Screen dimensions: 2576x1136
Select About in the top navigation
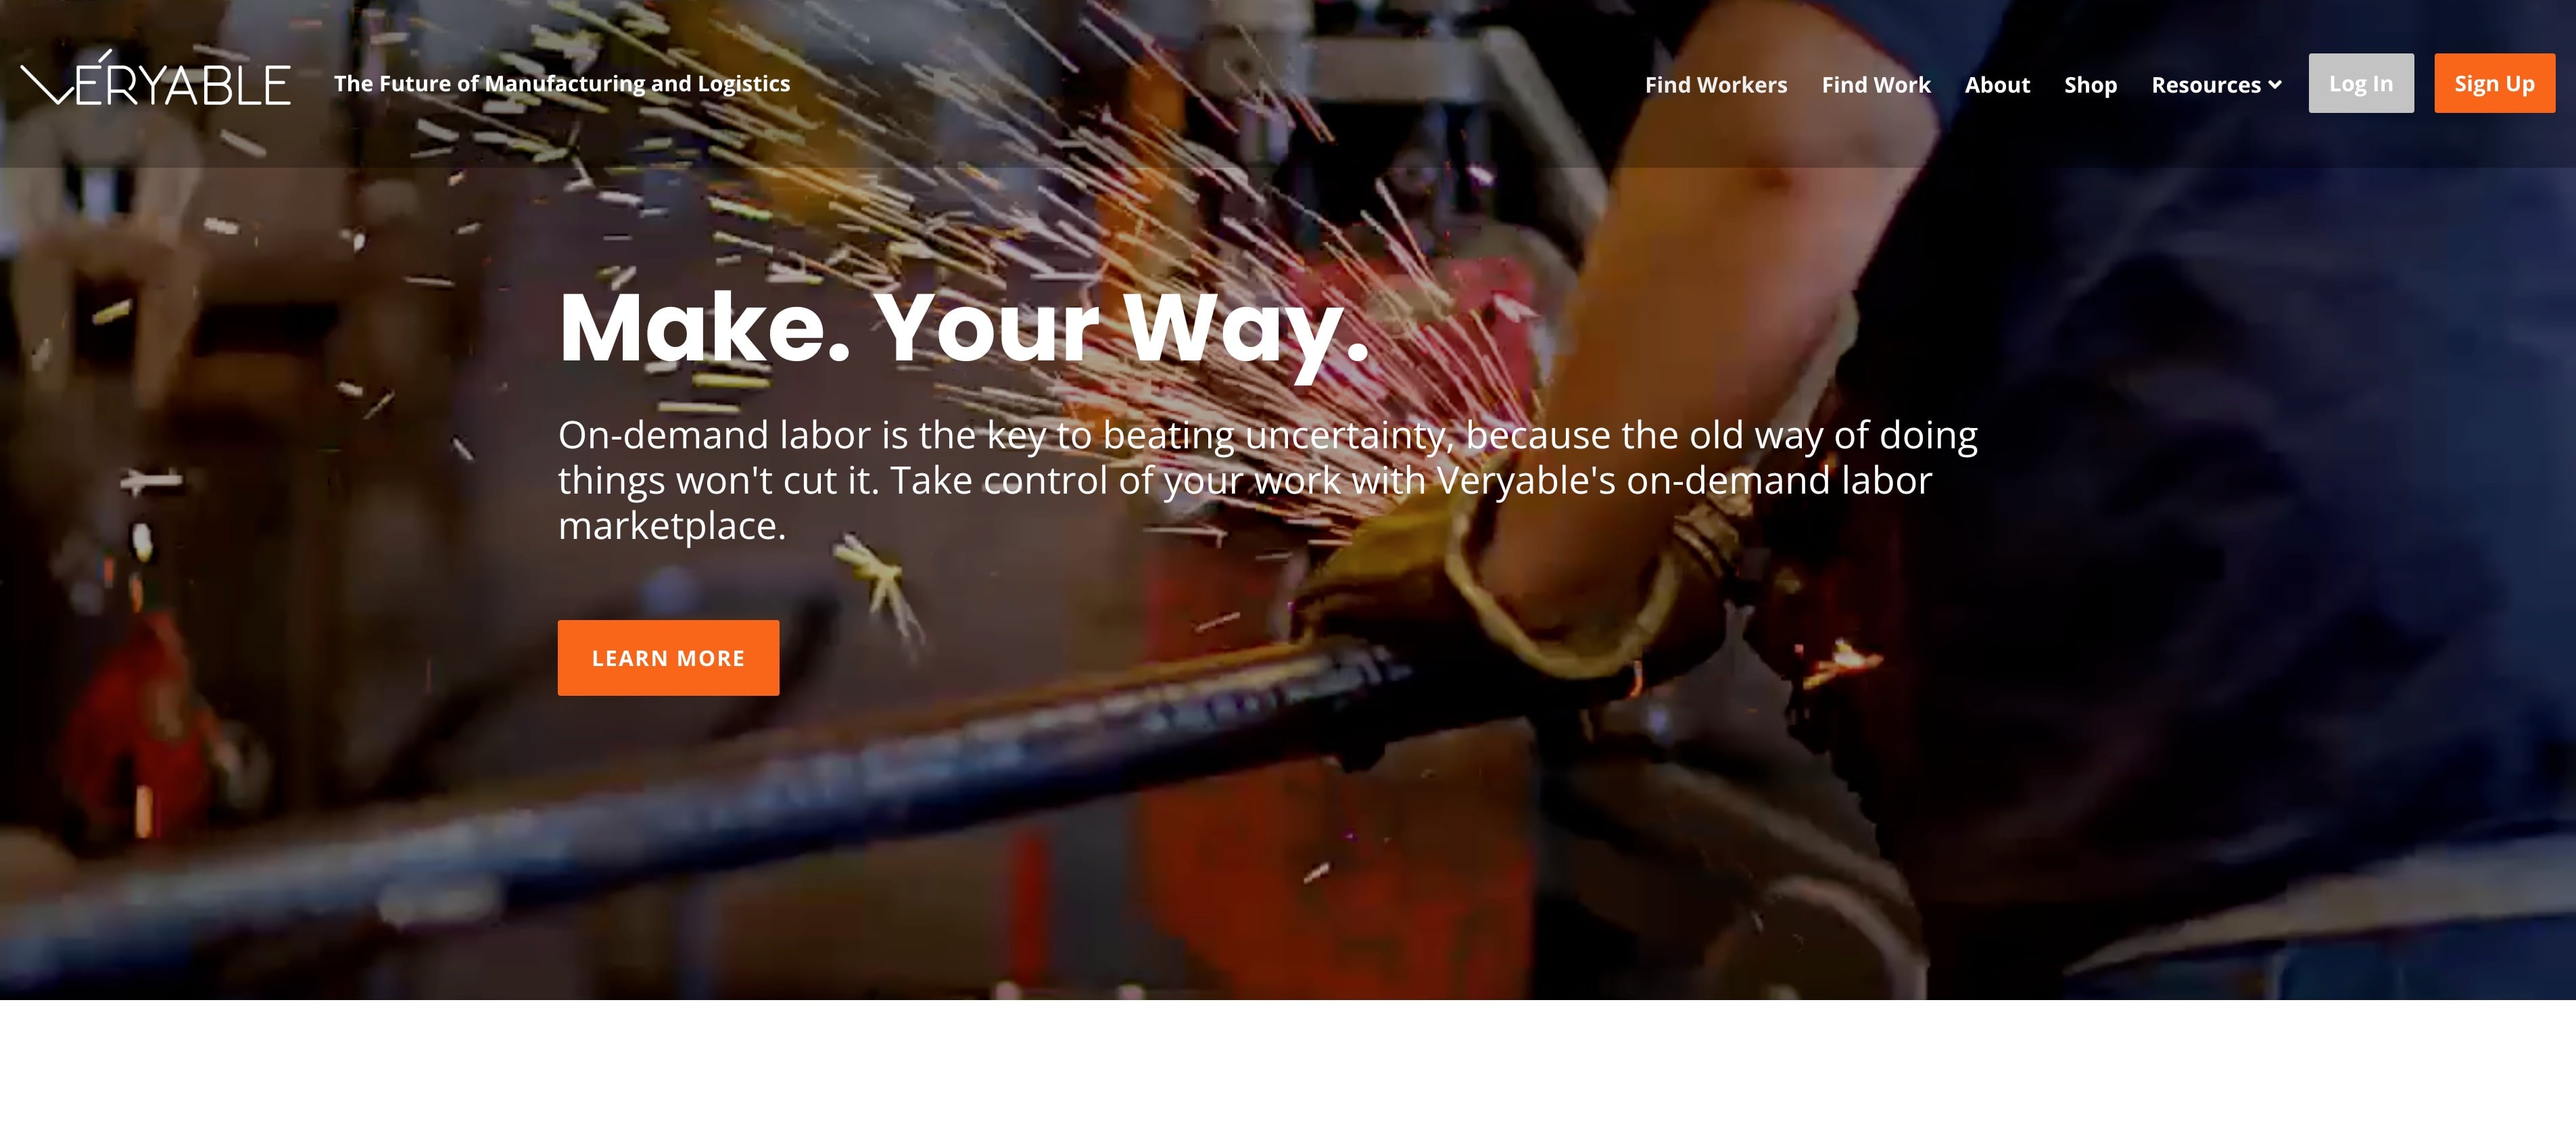click(x=1997, y=85)
